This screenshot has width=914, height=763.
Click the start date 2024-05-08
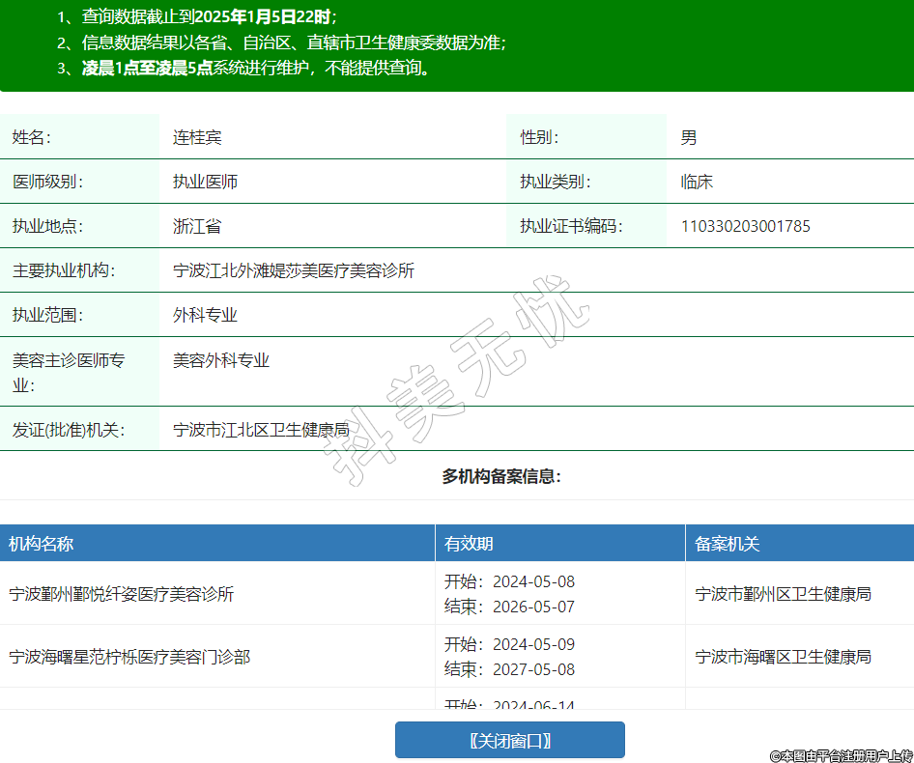coord(533,581)
